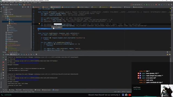
Task: Expand the tos-sw folder
Action: pyautogui.click(x=4, y=11)
